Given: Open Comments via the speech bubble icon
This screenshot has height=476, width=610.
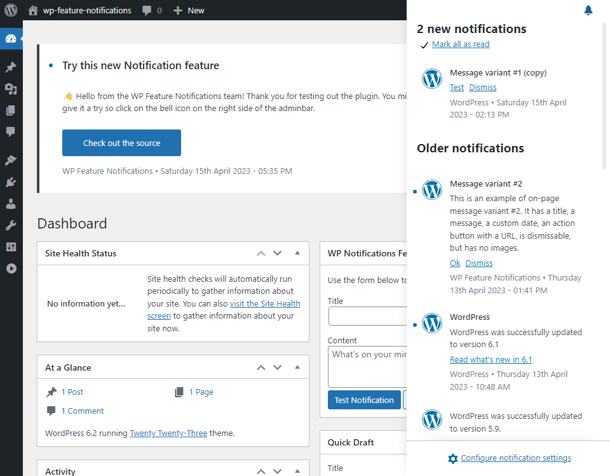Looking at the screenshot, I should 11,131.
